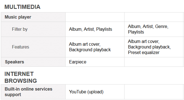The width and height of the screenshot is (184, 100).
Task: Select the Speakers row label
Action: tap(14, 62)
